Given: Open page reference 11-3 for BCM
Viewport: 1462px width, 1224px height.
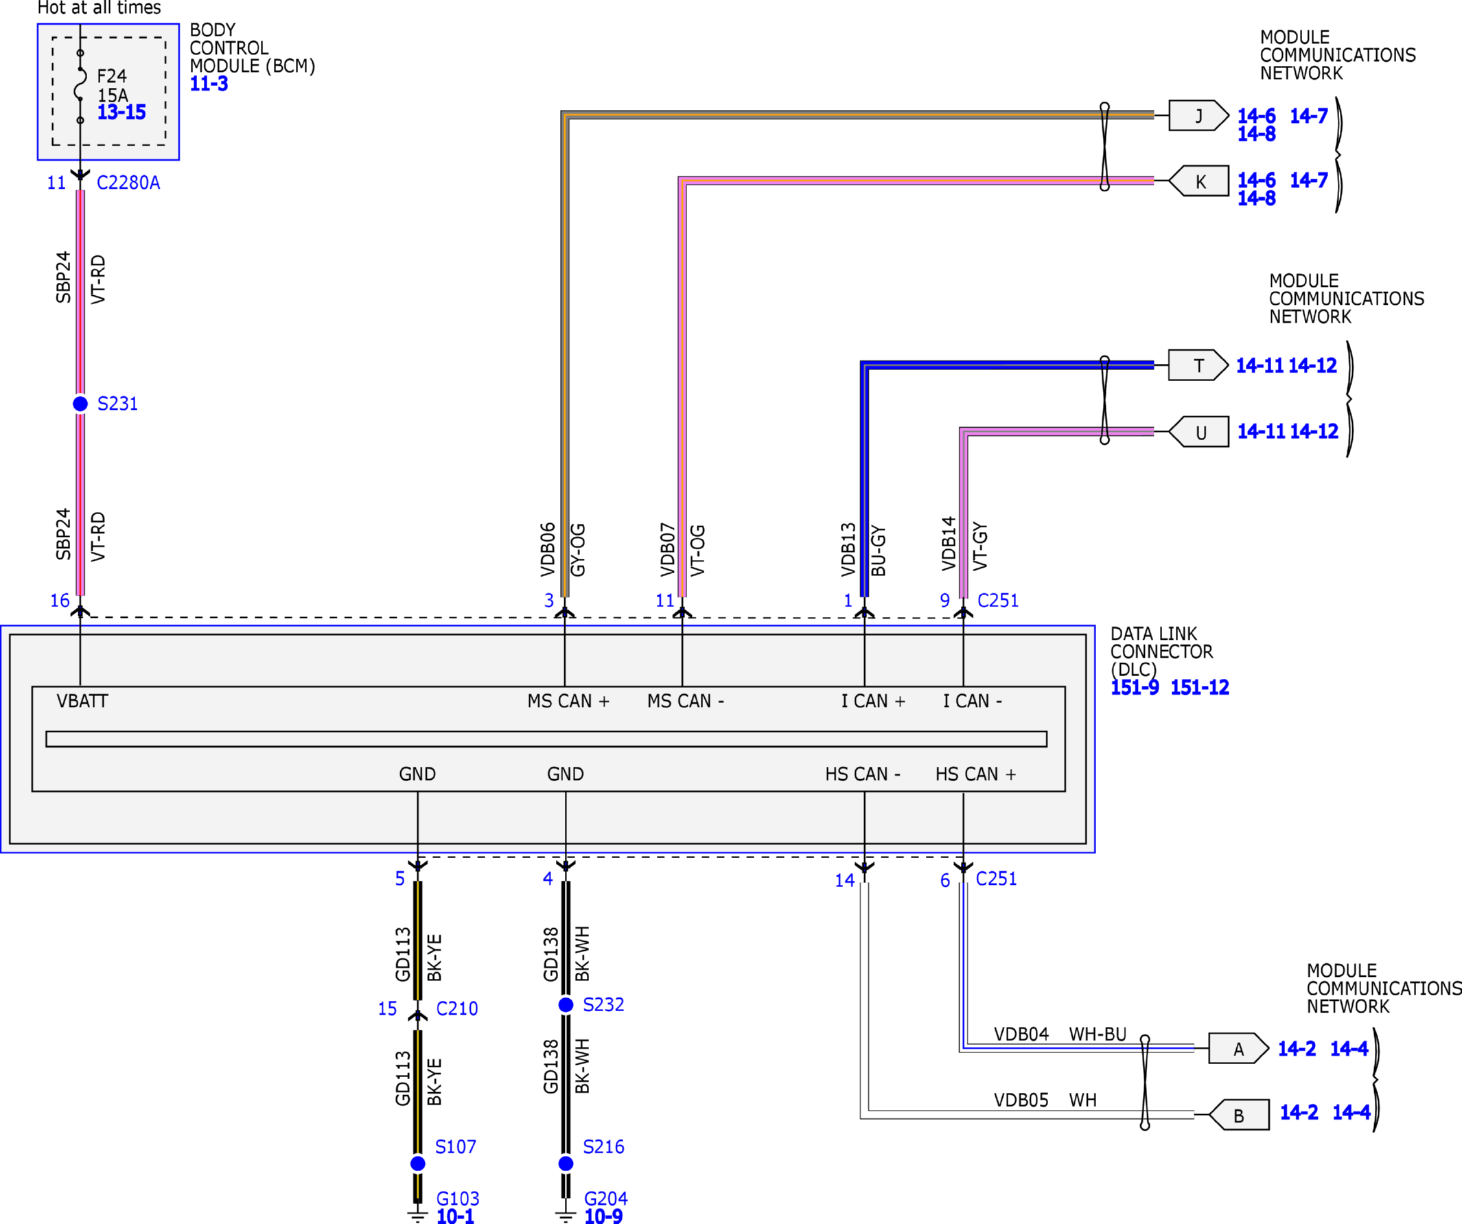Looking at the screenshot, I should click(x=209, y=84).
